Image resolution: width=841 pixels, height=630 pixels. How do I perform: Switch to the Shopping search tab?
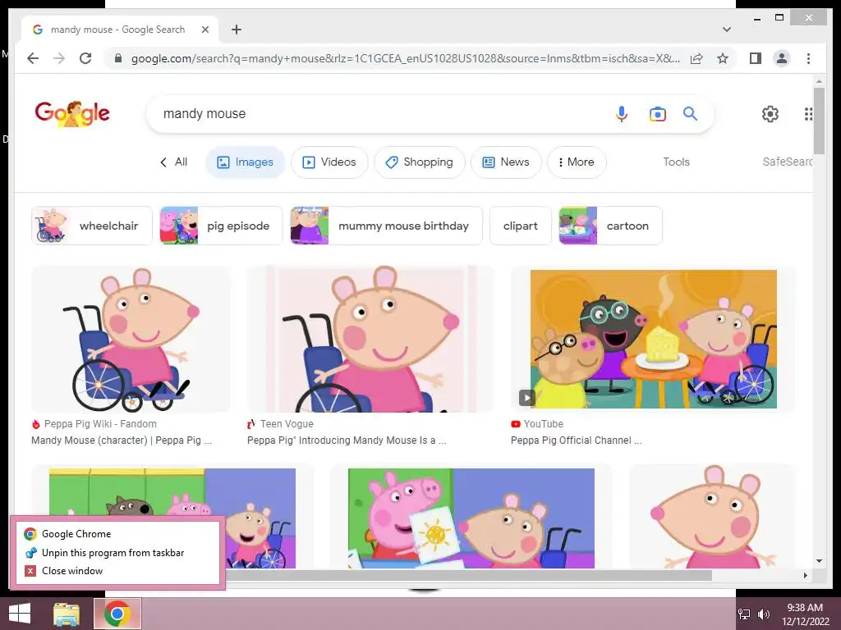(420, 162)
